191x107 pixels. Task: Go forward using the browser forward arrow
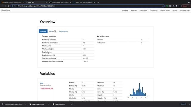click(5, 6)
